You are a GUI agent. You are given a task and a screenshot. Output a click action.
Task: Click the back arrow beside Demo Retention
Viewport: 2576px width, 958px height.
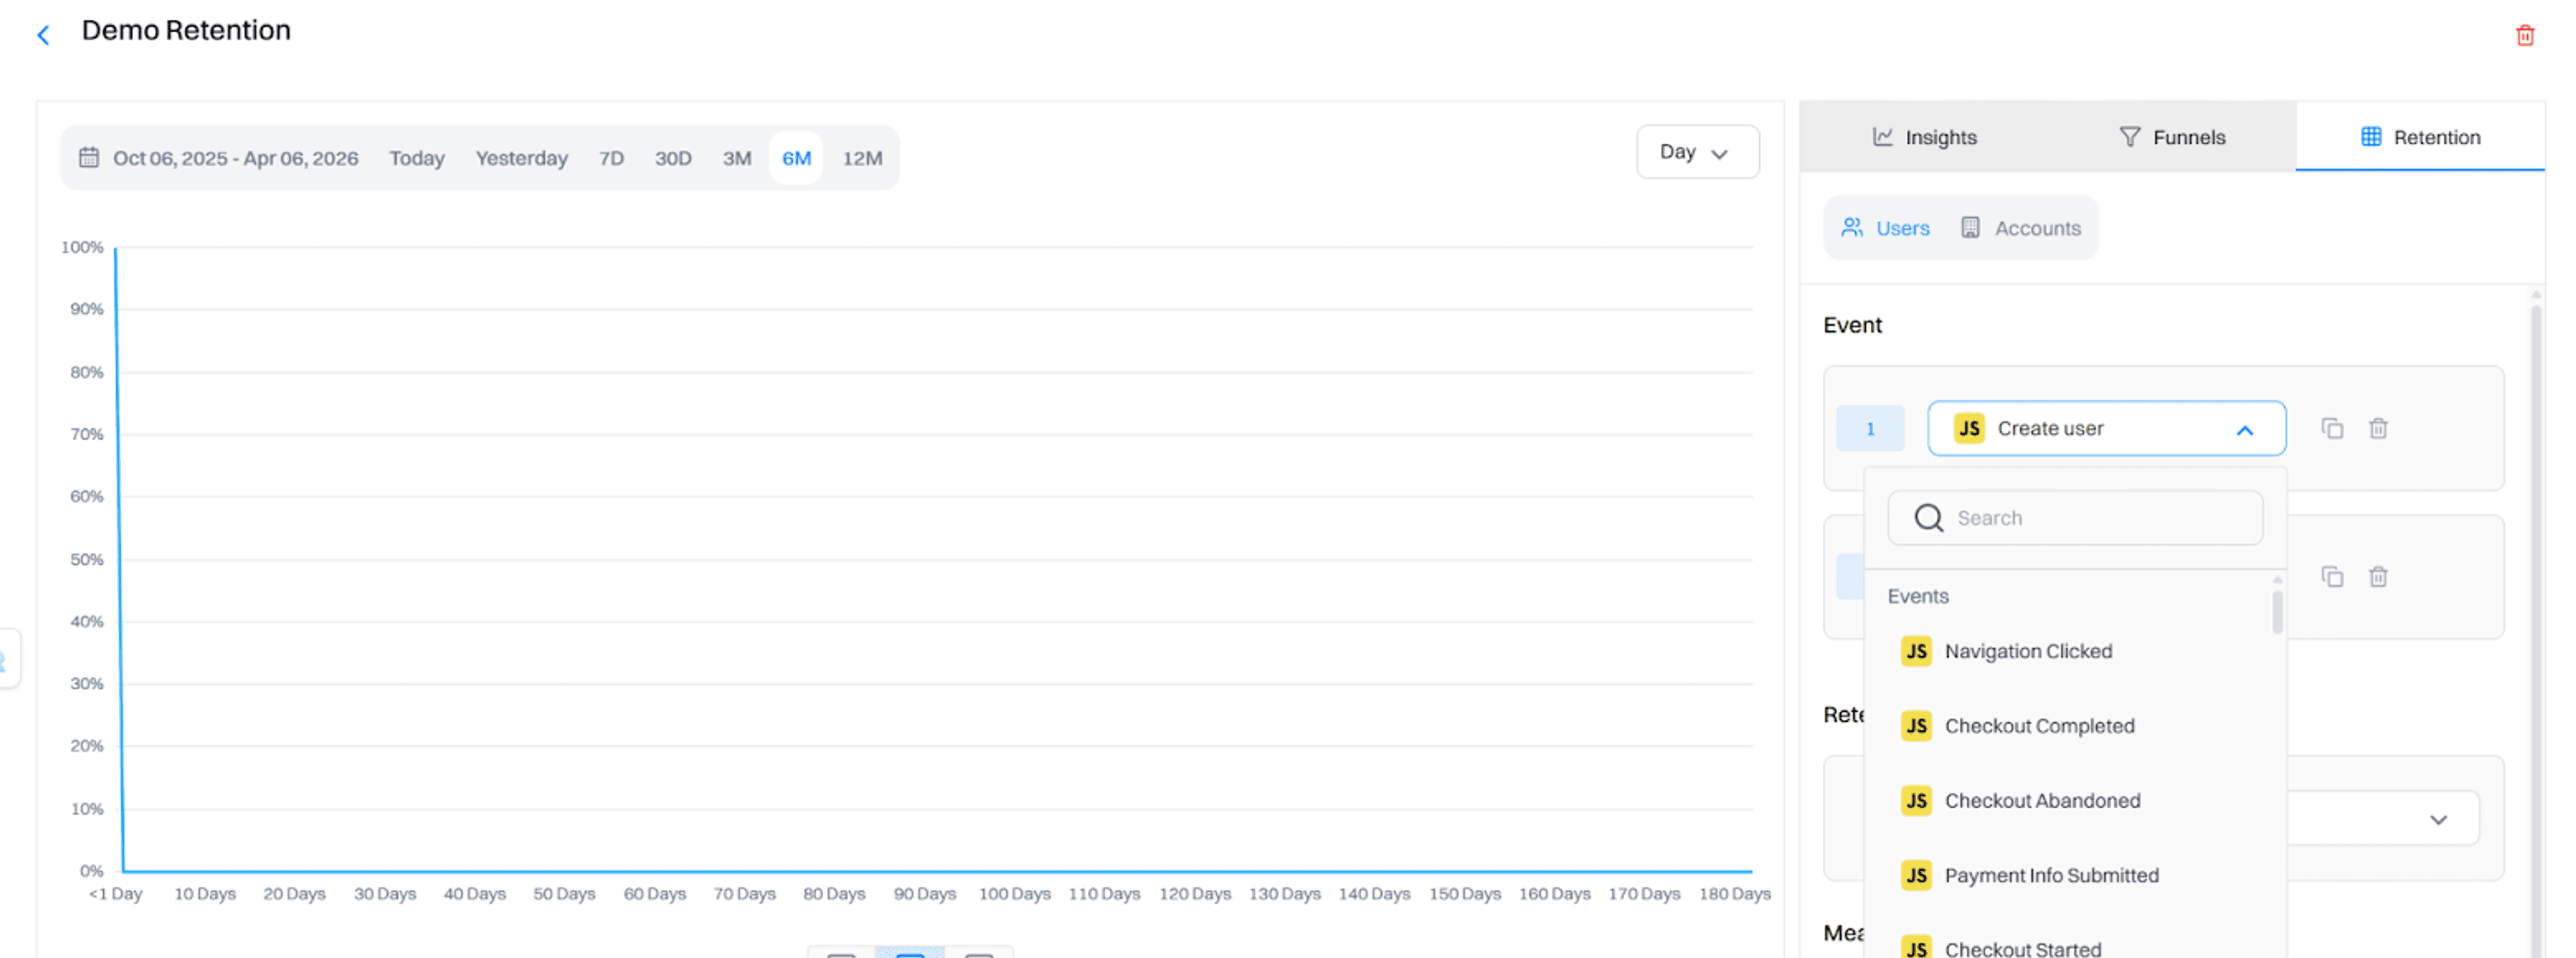point(44,33)
